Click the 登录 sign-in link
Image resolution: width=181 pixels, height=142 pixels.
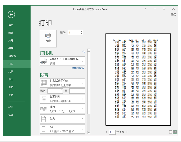click(174, 15)
